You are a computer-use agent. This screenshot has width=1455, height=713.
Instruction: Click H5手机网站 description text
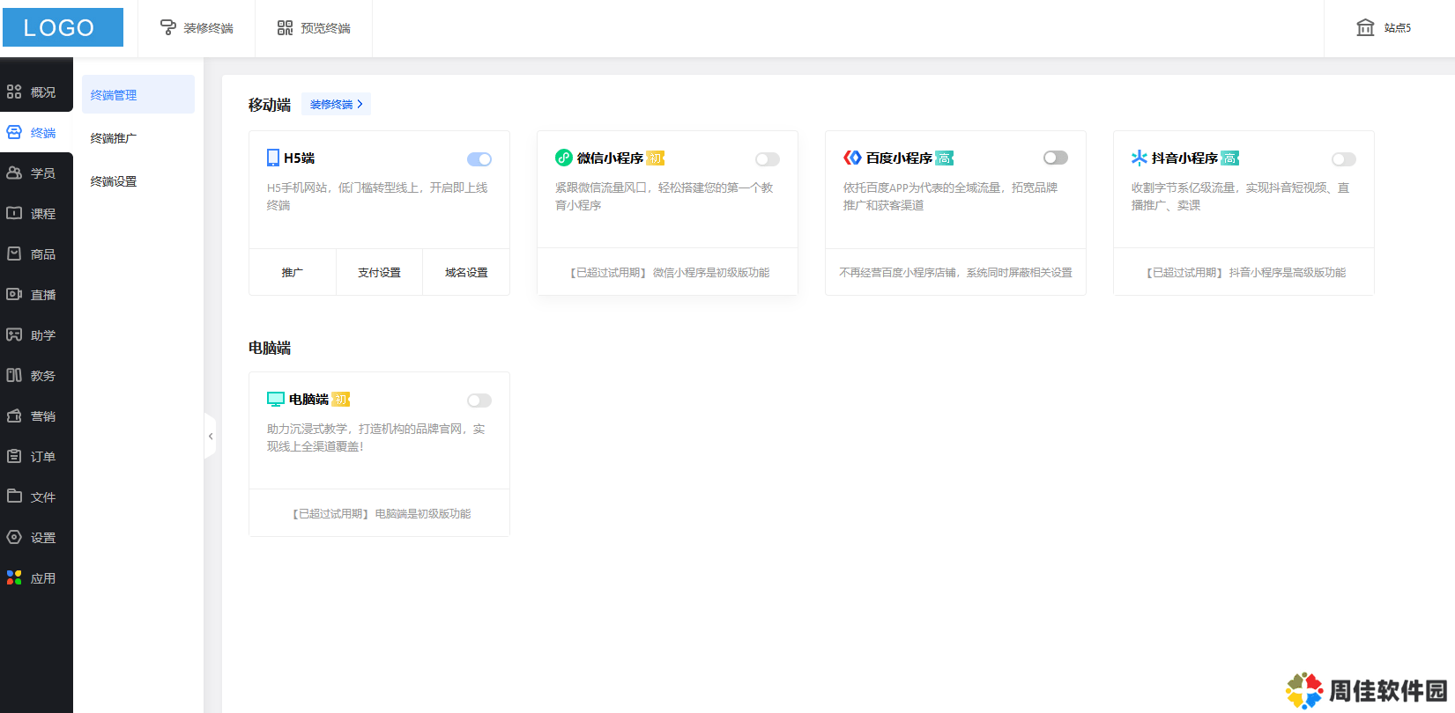pos(377,196)
